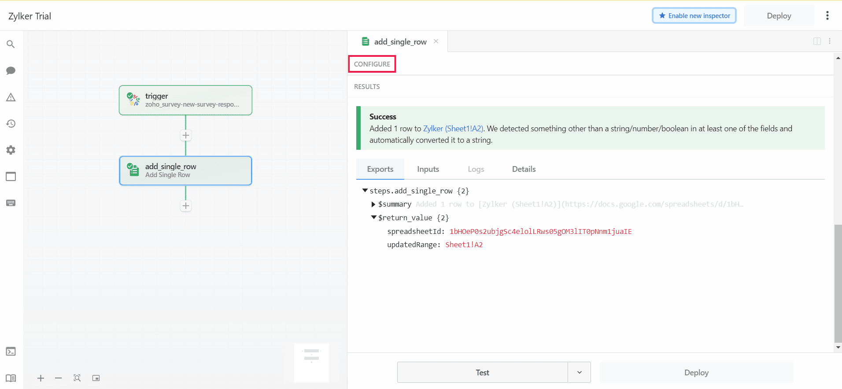The height and width of the screenshot is (389, 842).
Task: Open keyboard shortcuts icon in sidebar
Action: 11,203
